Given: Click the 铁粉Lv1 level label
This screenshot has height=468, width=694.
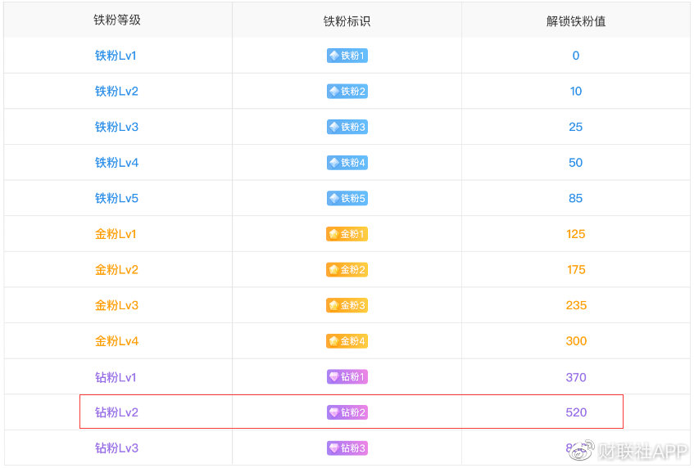Looking at the screenshot, I should (x=116, y=56).
